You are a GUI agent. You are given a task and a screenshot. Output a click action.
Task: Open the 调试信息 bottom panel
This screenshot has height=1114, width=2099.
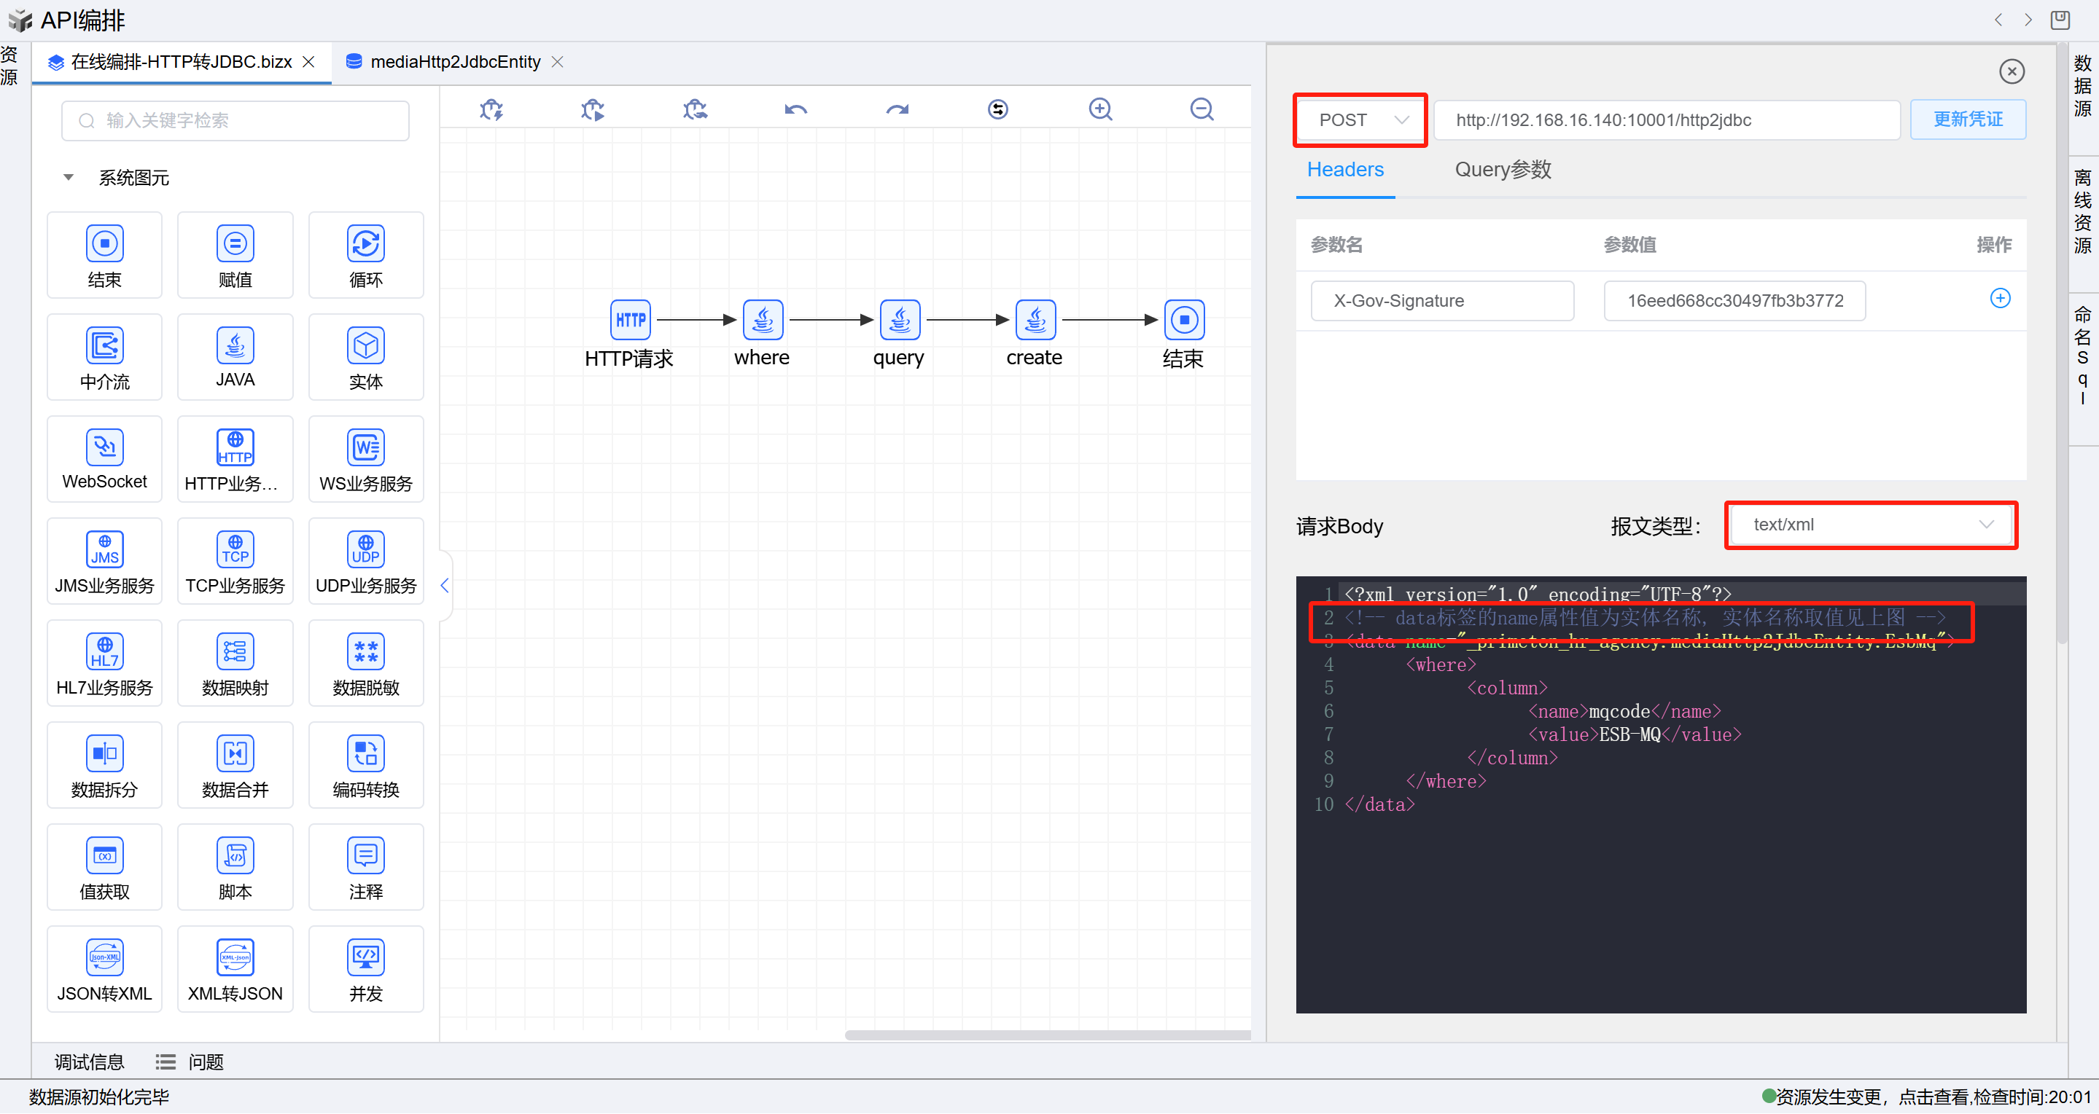click(x=89, y=1062)
